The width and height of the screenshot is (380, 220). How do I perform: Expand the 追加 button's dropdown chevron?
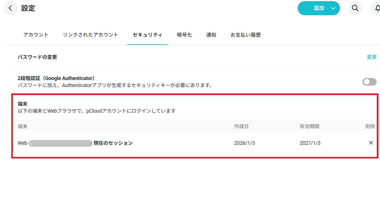pyautogui.click(x=333, y=8)
